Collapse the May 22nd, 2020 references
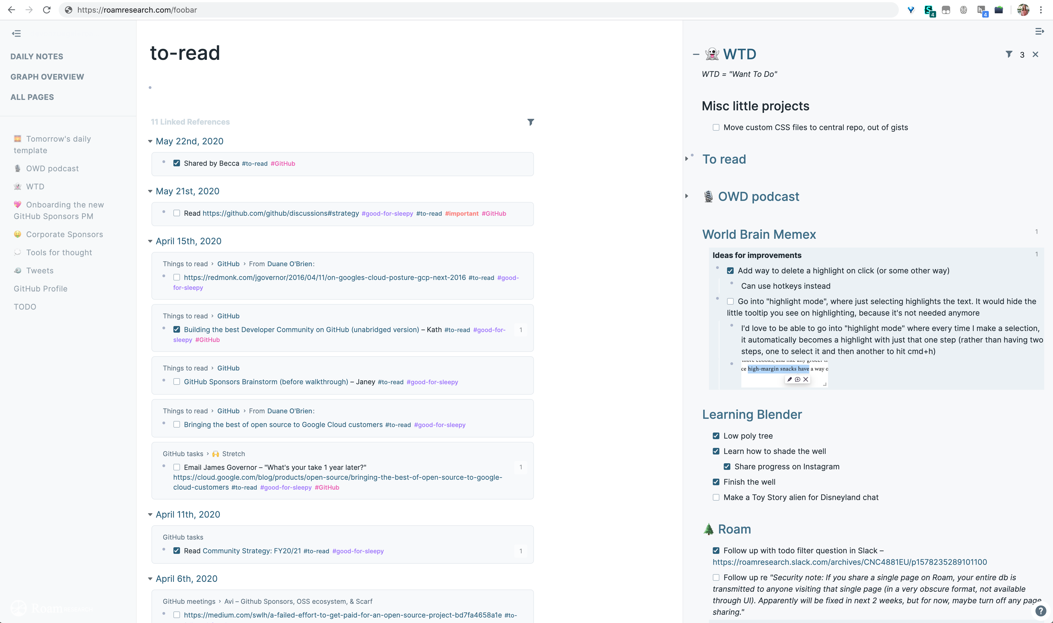The width and height of the screenshot is (1053, 623). click(x=150, y=141)
